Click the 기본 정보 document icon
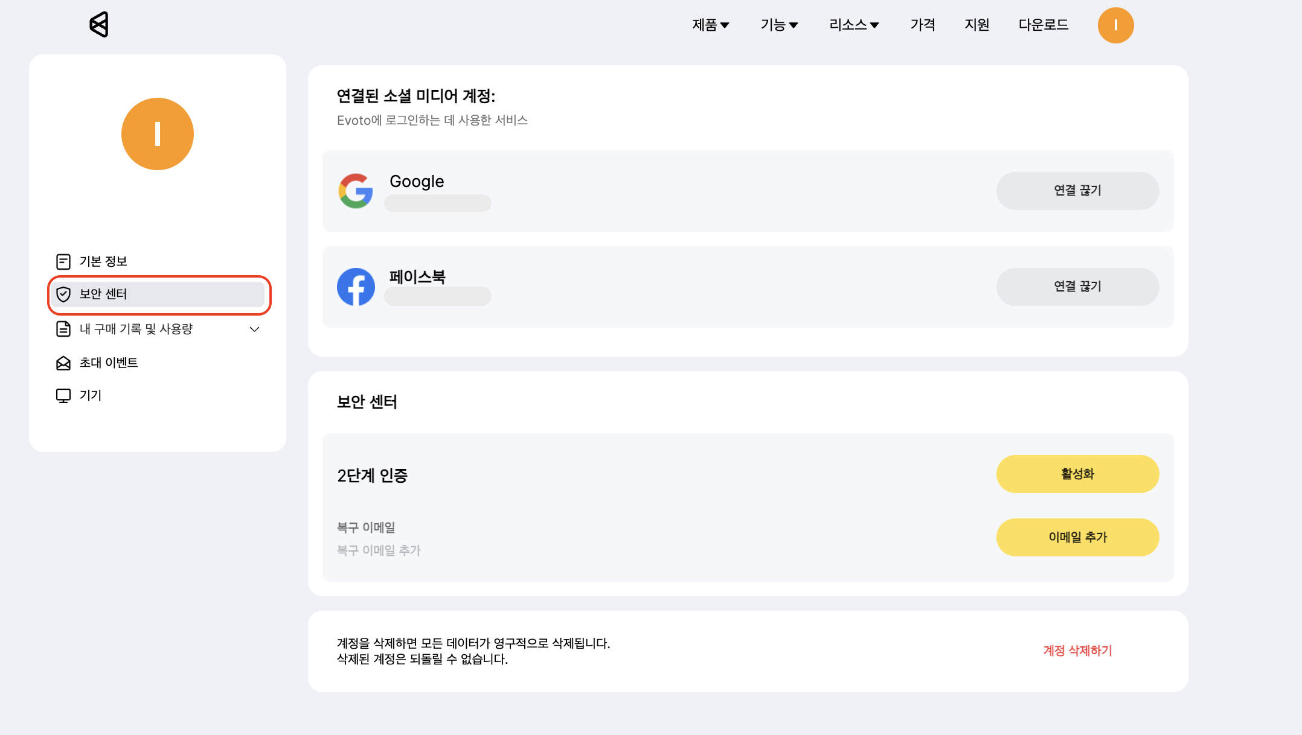Viewport: 1302px width, 735px height. click(x=63, y=261)
